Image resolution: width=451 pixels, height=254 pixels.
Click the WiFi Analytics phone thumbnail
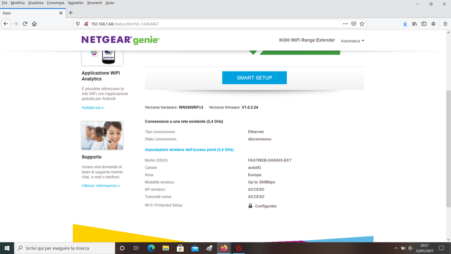pos(102,58)
